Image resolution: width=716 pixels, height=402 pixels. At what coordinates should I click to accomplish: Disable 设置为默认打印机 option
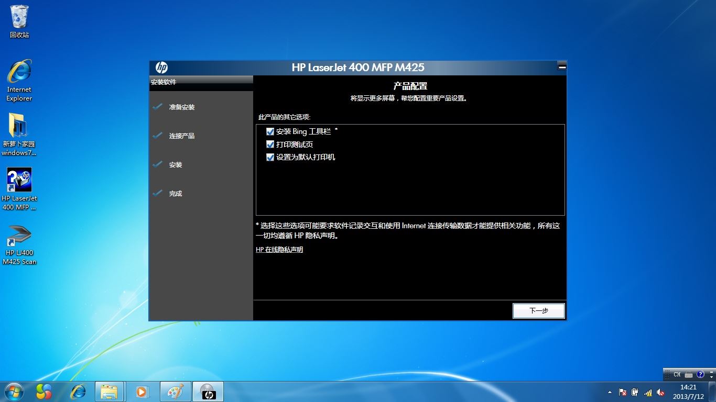tap(270, 157)
